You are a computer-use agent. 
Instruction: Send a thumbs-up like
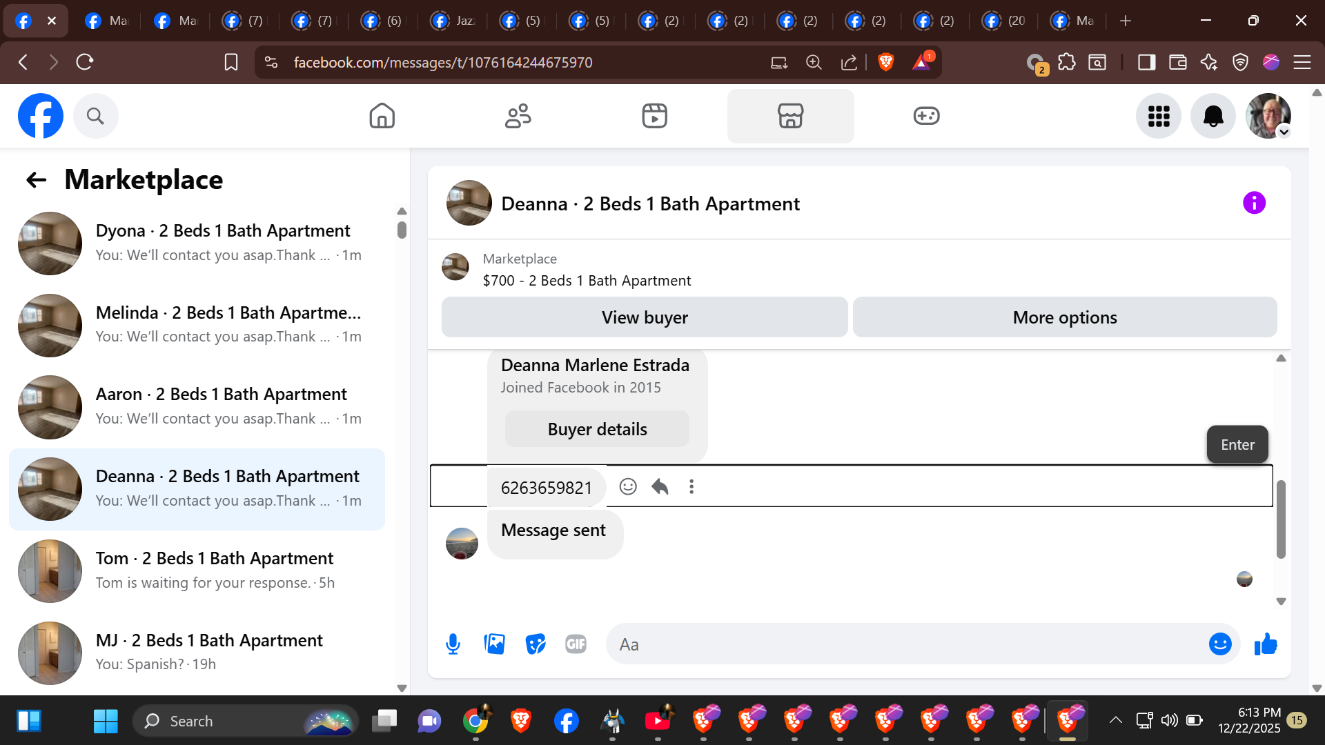(1266, 644)
